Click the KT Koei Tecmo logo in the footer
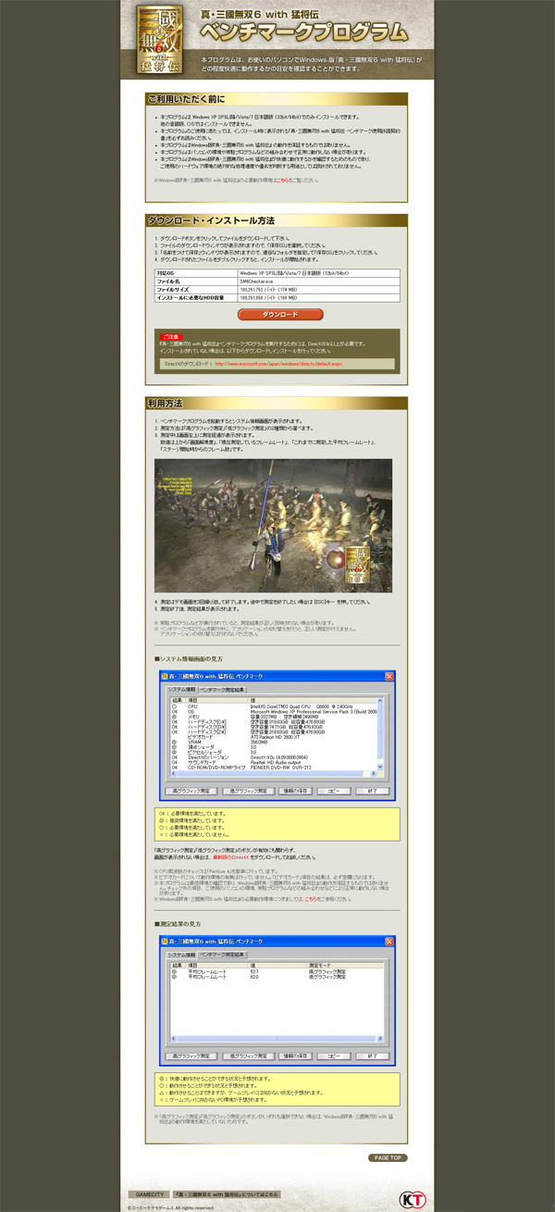 (x=411, y=1199)
